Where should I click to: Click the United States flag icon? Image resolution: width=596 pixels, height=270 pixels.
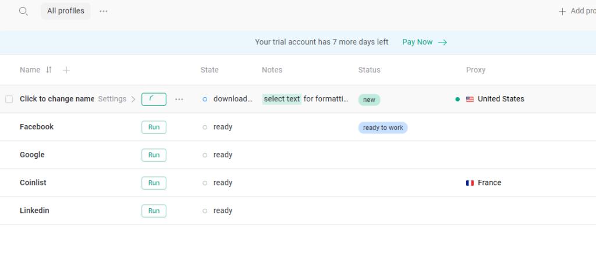(470, 100)
